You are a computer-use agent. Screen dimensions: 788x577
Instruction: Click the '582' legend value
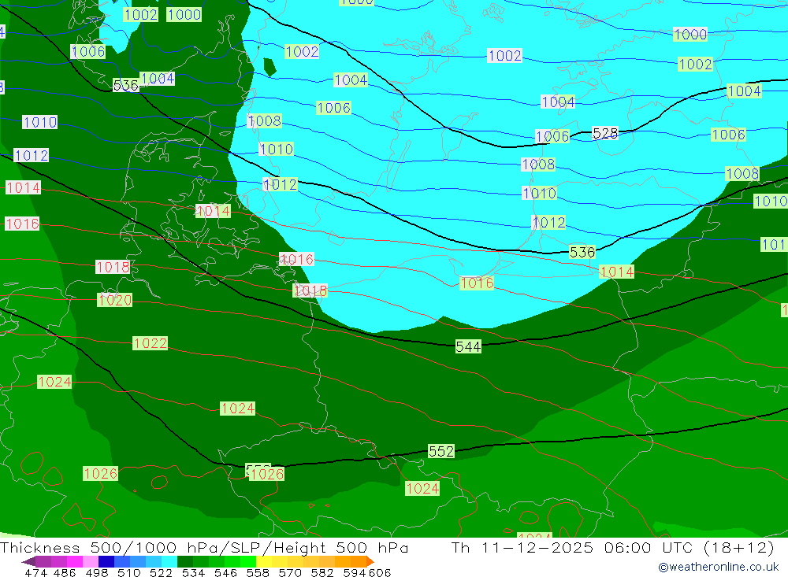point(322,572)
